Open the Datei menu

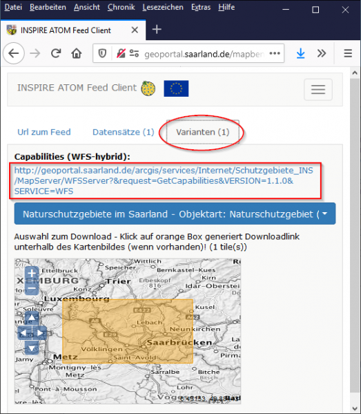coord(13,7)
